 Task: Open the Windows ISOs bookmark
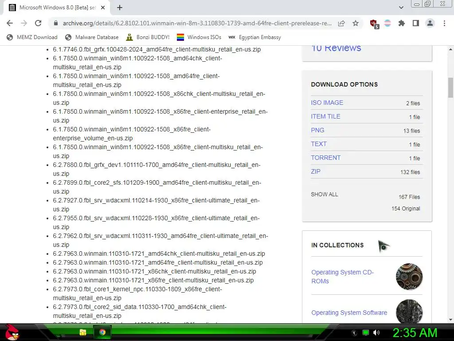tap(199, 37)
